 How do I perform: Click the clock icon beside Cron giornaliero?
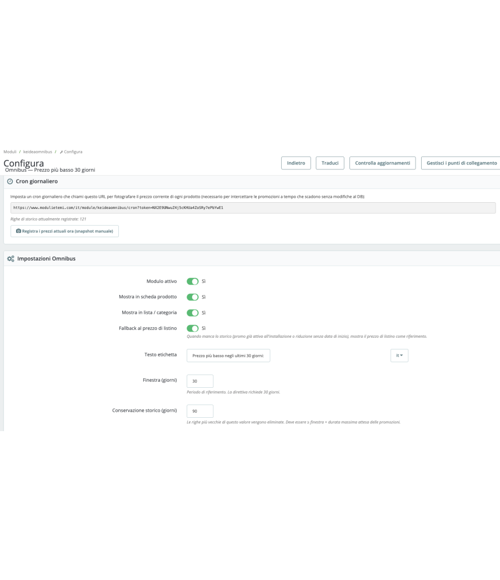[10, 182]
